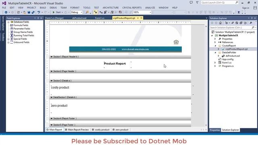Expand the Database Fields node
258x145 pixels.
click(8, 22)
